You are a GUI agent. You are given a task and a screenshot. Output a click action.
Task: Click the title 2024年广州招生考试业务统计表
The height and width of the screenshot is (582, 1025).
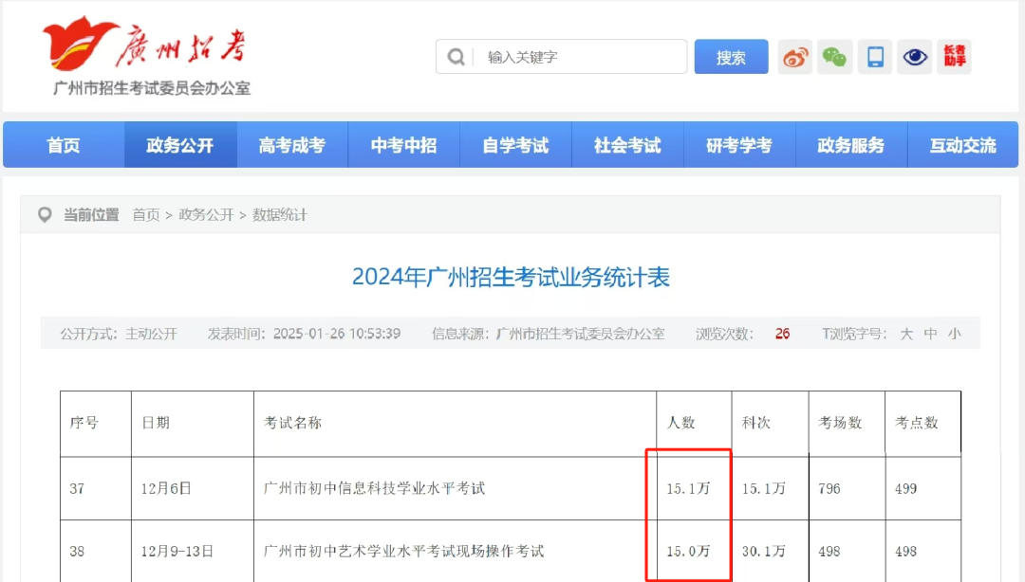511,277
